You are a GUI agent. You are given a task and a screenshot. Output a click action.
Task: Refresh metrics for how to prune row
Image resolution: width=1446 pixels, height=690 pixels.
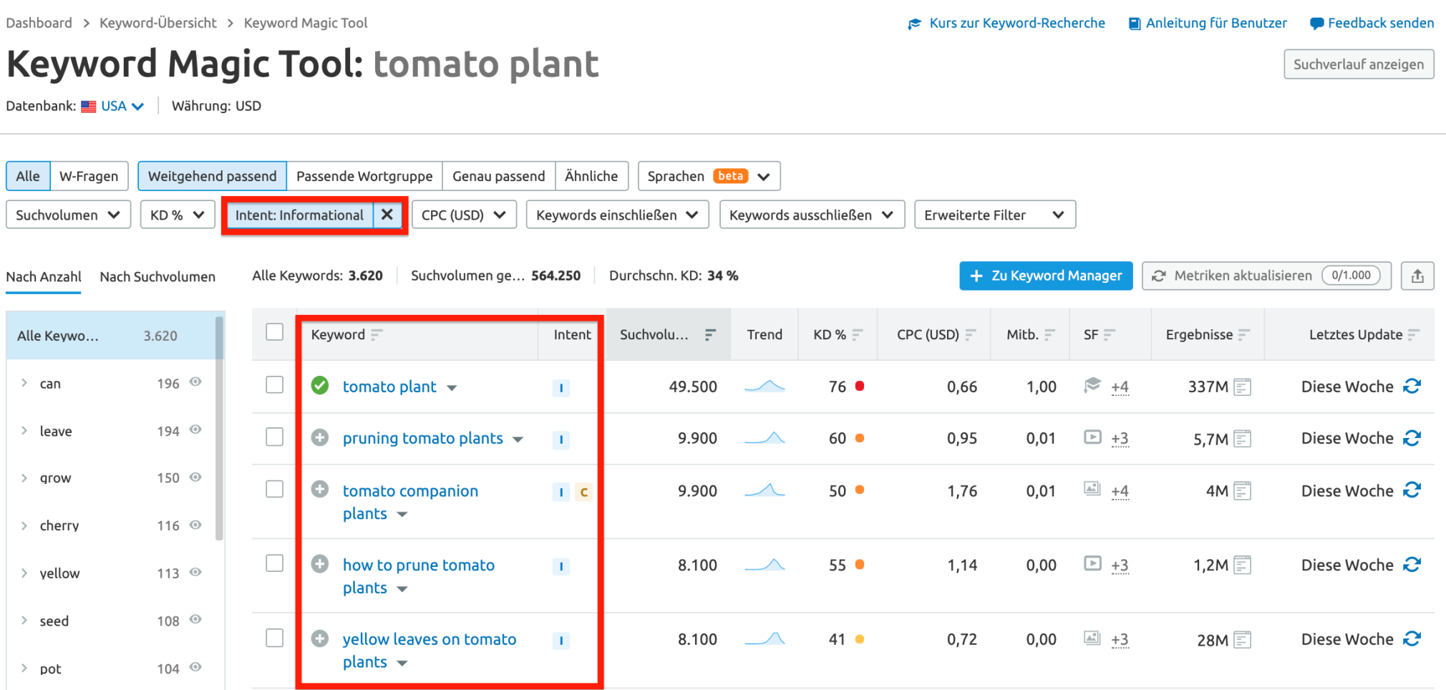coord(1412,565)
